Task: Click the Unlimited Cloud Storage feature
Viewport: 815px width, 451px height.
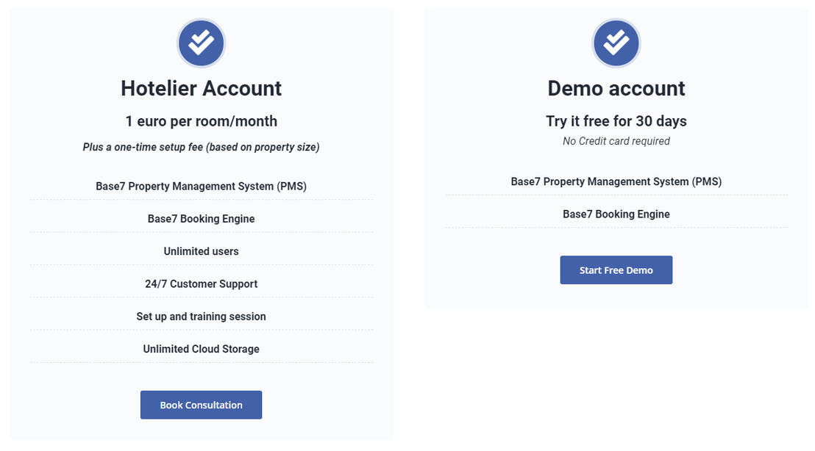Action: pyautogui.click(x=201, y=349)
